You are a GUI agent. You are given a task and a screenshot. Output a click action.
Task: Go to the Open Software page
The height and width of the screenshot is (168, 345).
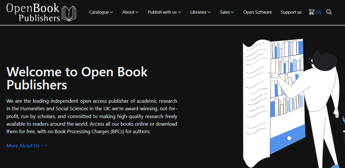coord(258,12)
